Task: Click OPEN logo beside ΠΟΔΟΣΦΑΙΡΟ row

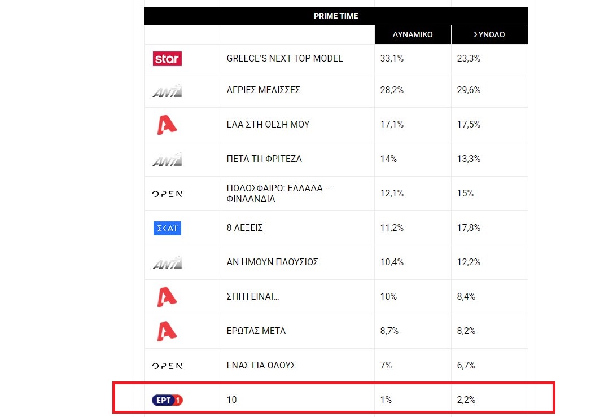Action: [167, 194]
